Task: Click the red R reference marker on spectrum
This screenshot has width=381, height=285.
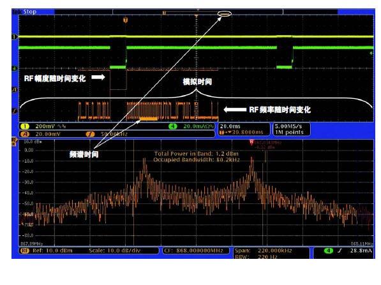Action: 251,142
